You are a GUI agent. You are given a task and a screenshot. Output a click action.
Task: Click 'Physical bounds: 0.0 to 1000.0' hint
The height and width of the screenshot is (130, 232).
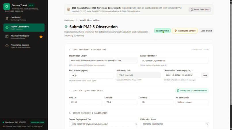[x=83, y=81]
